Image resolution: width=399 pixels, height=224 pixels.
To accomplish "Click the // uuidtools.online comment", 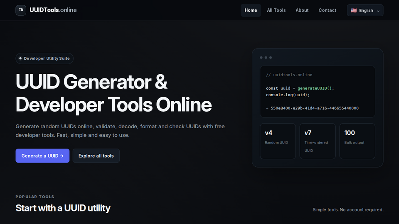I will [x=289, y=75].
